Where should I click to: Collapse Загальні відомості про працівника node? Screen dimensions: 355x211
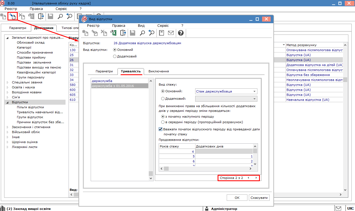(x=7, y=38)
